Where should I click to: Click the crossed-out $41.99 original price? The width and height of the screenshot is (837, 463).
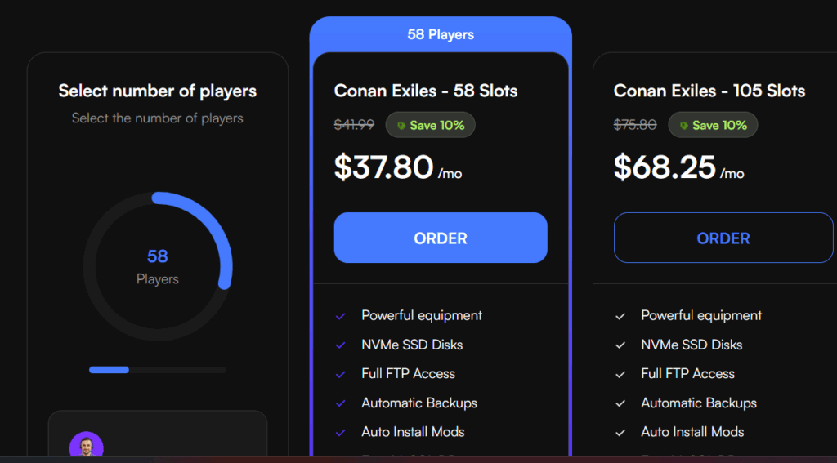click(x=354, y=125)
